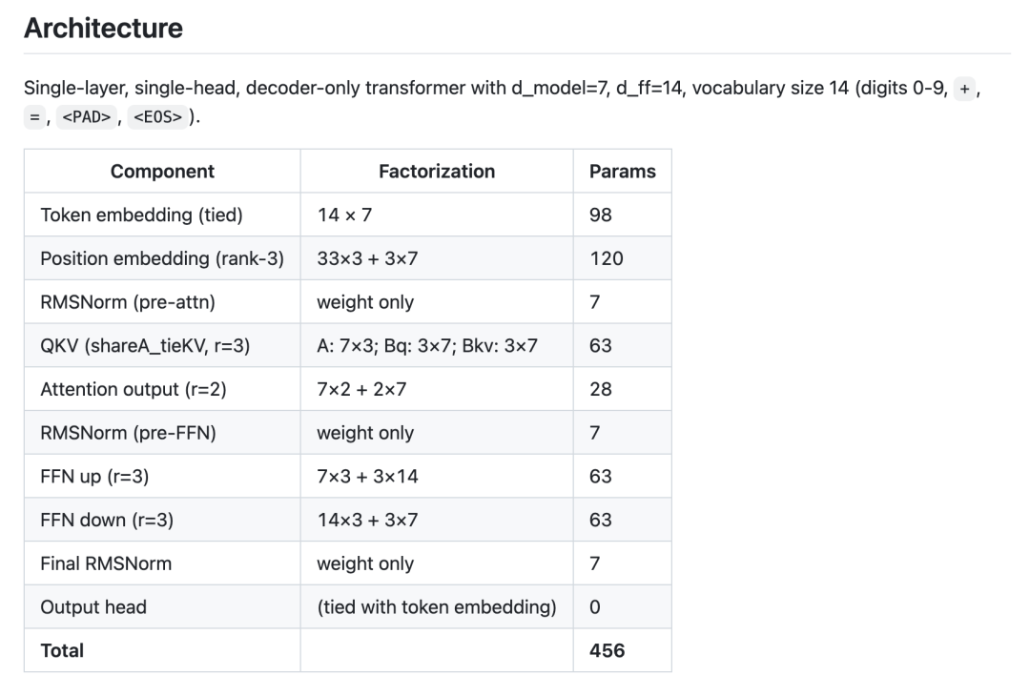Select the "Token embedding (tied)" cell
The width and height of the screenshot is (1030, 696).
coord(141,215)
